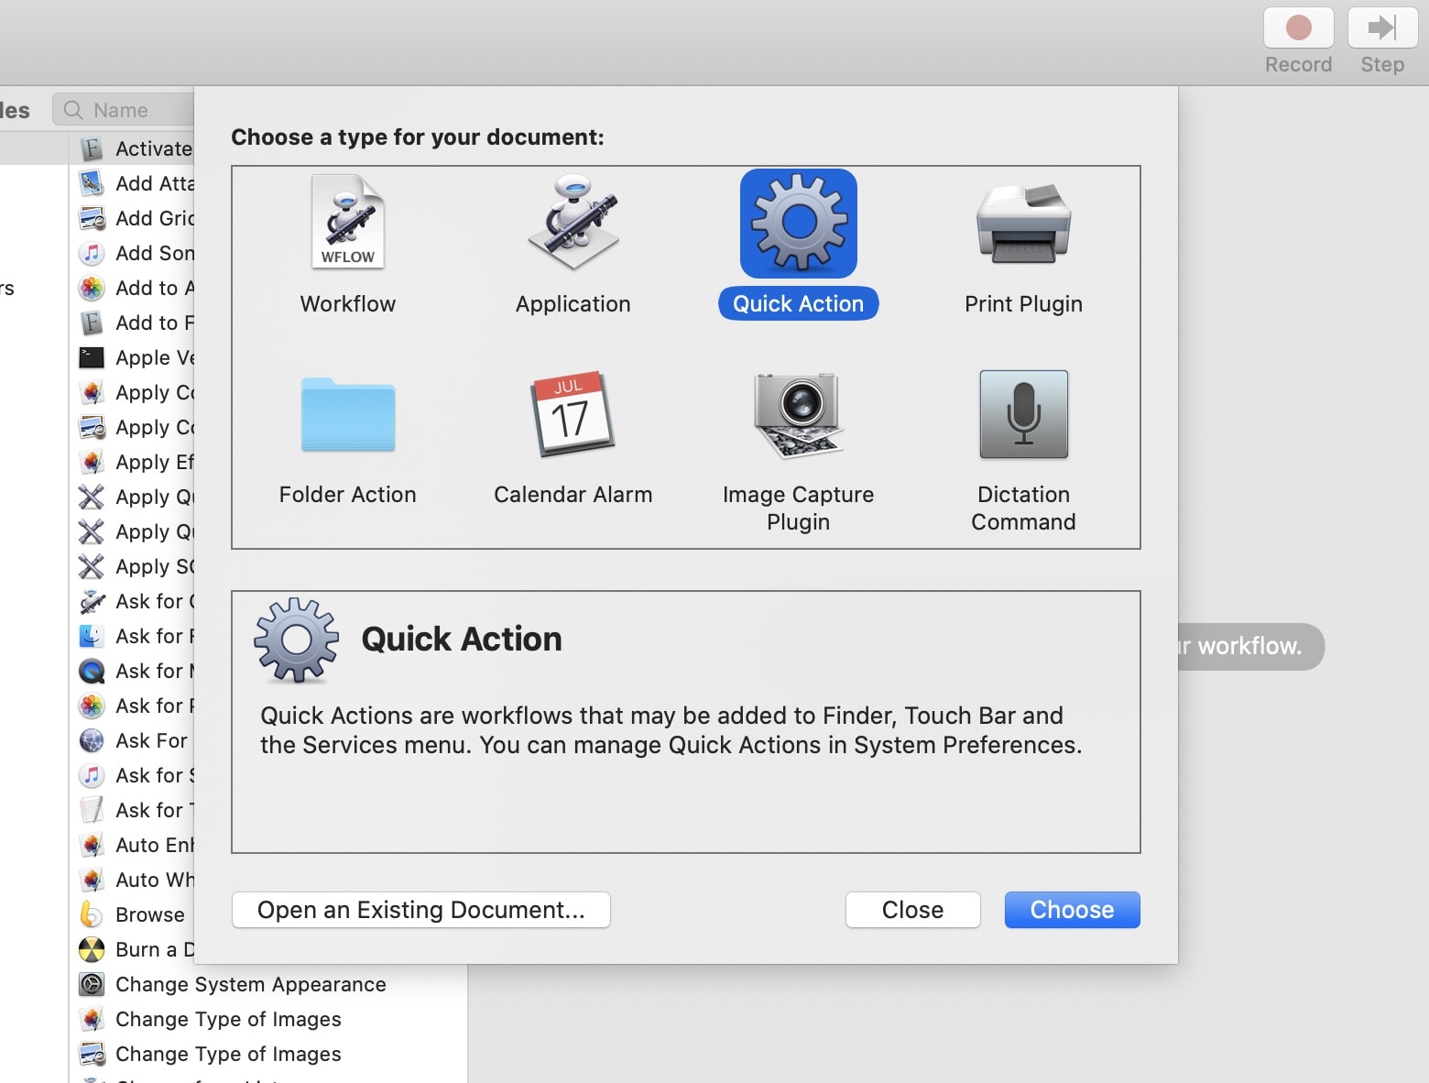1429x1083 pixels.
Task: Choose the Application robot icon
Action: (573, 223)
